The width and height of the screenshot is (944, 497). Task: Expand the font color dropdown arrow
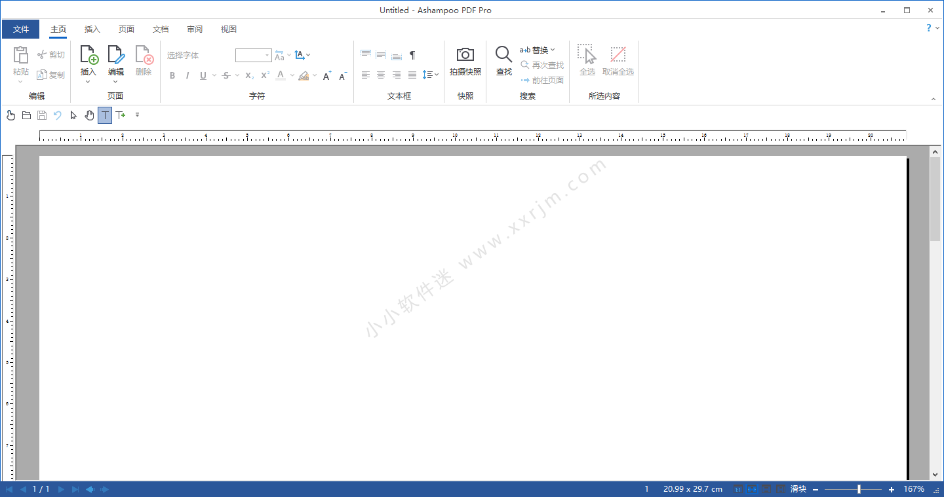(x=292, y=76)
